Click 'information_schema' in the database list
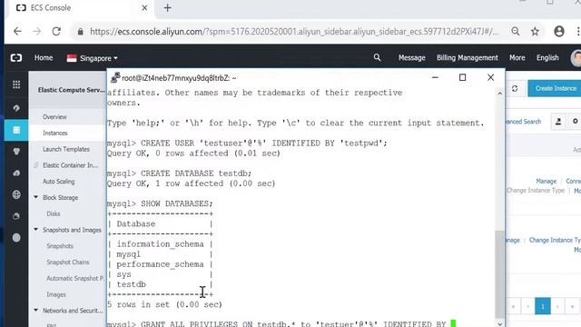 pyautogui.click(x=160, y=244)
